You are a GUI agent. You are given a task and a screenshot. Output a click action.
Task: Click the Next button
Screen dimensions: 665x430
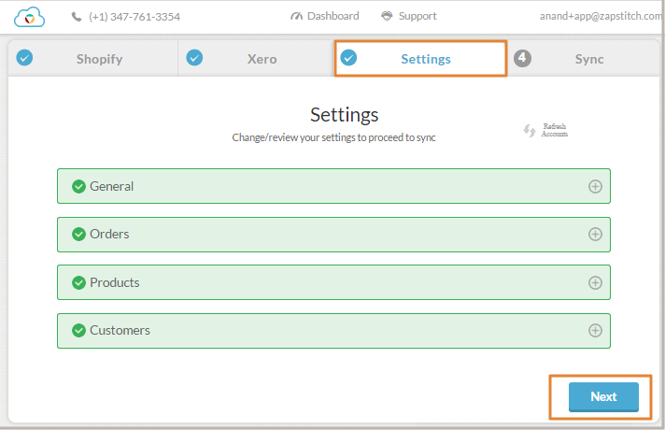click(603, 397)
